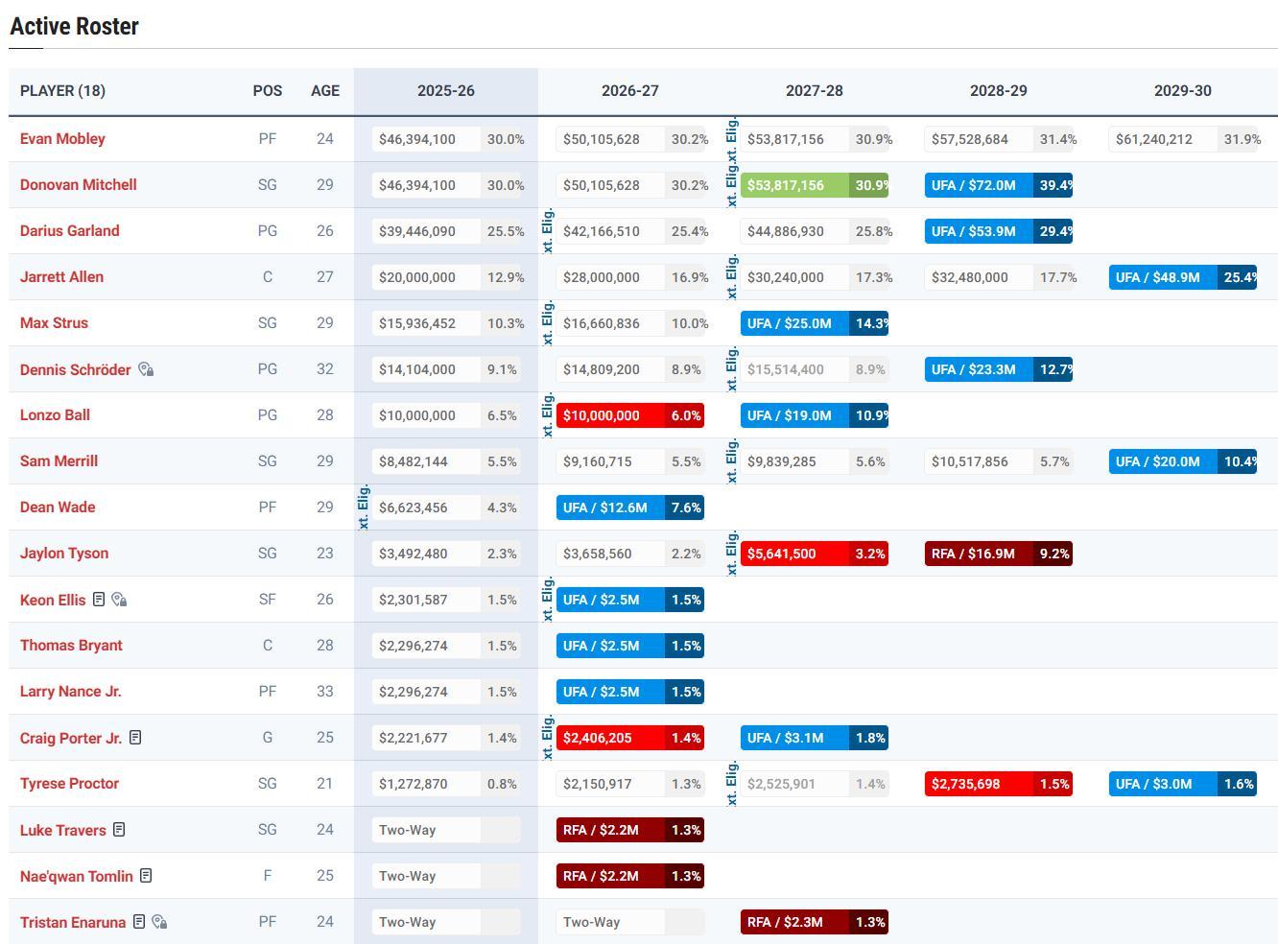Click the locked-tag icon beside Dennis Schröder
This screenshot has width=1278, height=944.
click(146, 369)
